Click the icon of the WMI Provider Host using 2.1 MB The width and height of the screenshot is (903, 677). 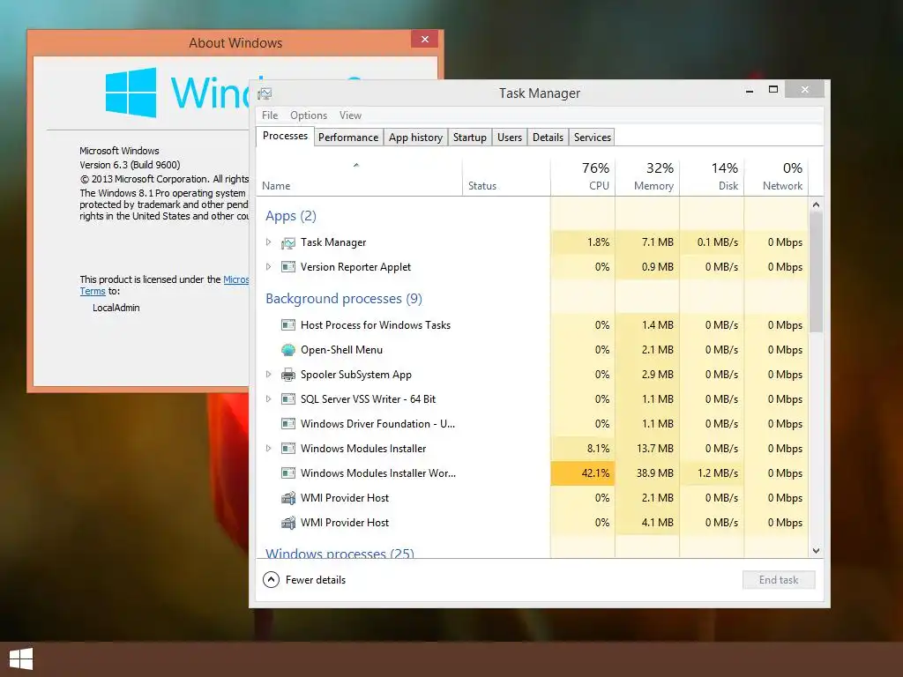[288, 498]
